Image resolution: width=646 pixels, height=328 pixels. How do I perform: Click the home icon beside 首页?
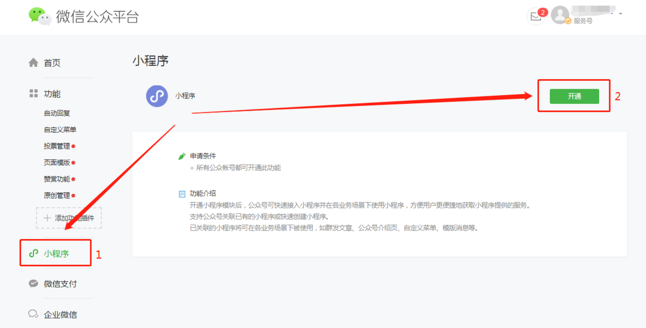click(33, 63)
